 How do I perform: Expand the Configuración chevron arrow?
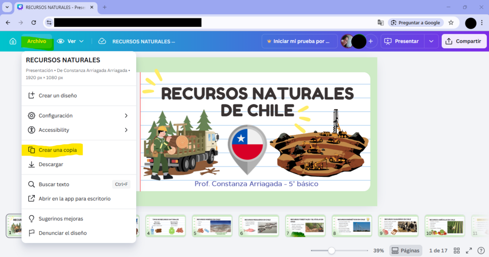[126, 115]
